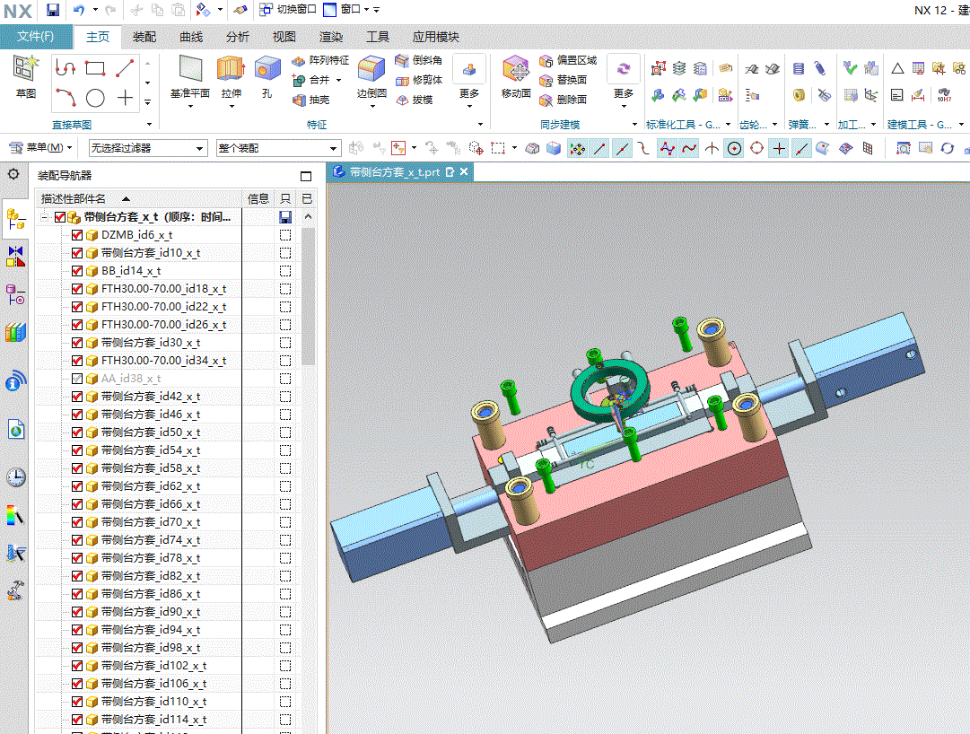Toggle the 带侧台方套_id70_x_t checkbox

pos(77,522)
